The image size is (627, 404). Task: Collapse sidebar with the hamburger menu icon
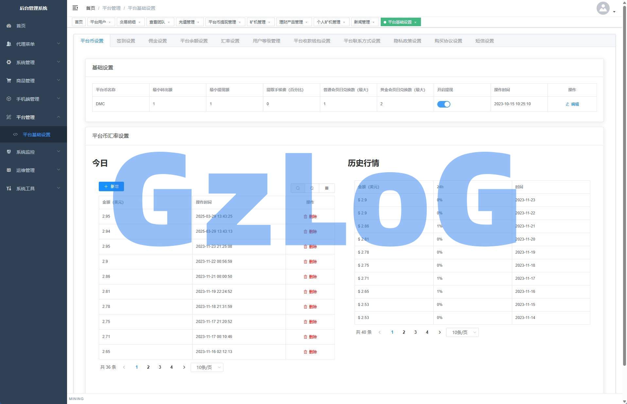[75, 8]
